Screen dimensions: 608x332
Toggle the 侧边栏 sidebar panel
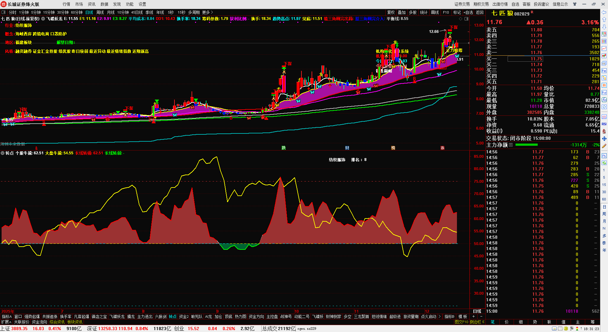pyautogui.click(x=477, y=322)
